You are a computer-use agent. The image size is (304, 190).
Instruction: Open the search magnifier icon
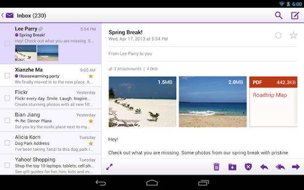click(x=279, y=16)
